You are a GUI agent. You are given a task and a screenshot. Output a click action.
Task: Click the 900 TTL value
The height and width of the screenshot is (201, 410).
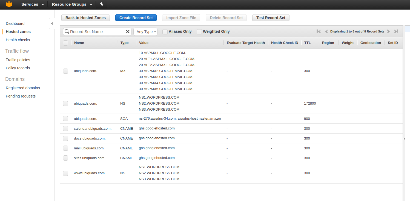(x=307, y=119)
